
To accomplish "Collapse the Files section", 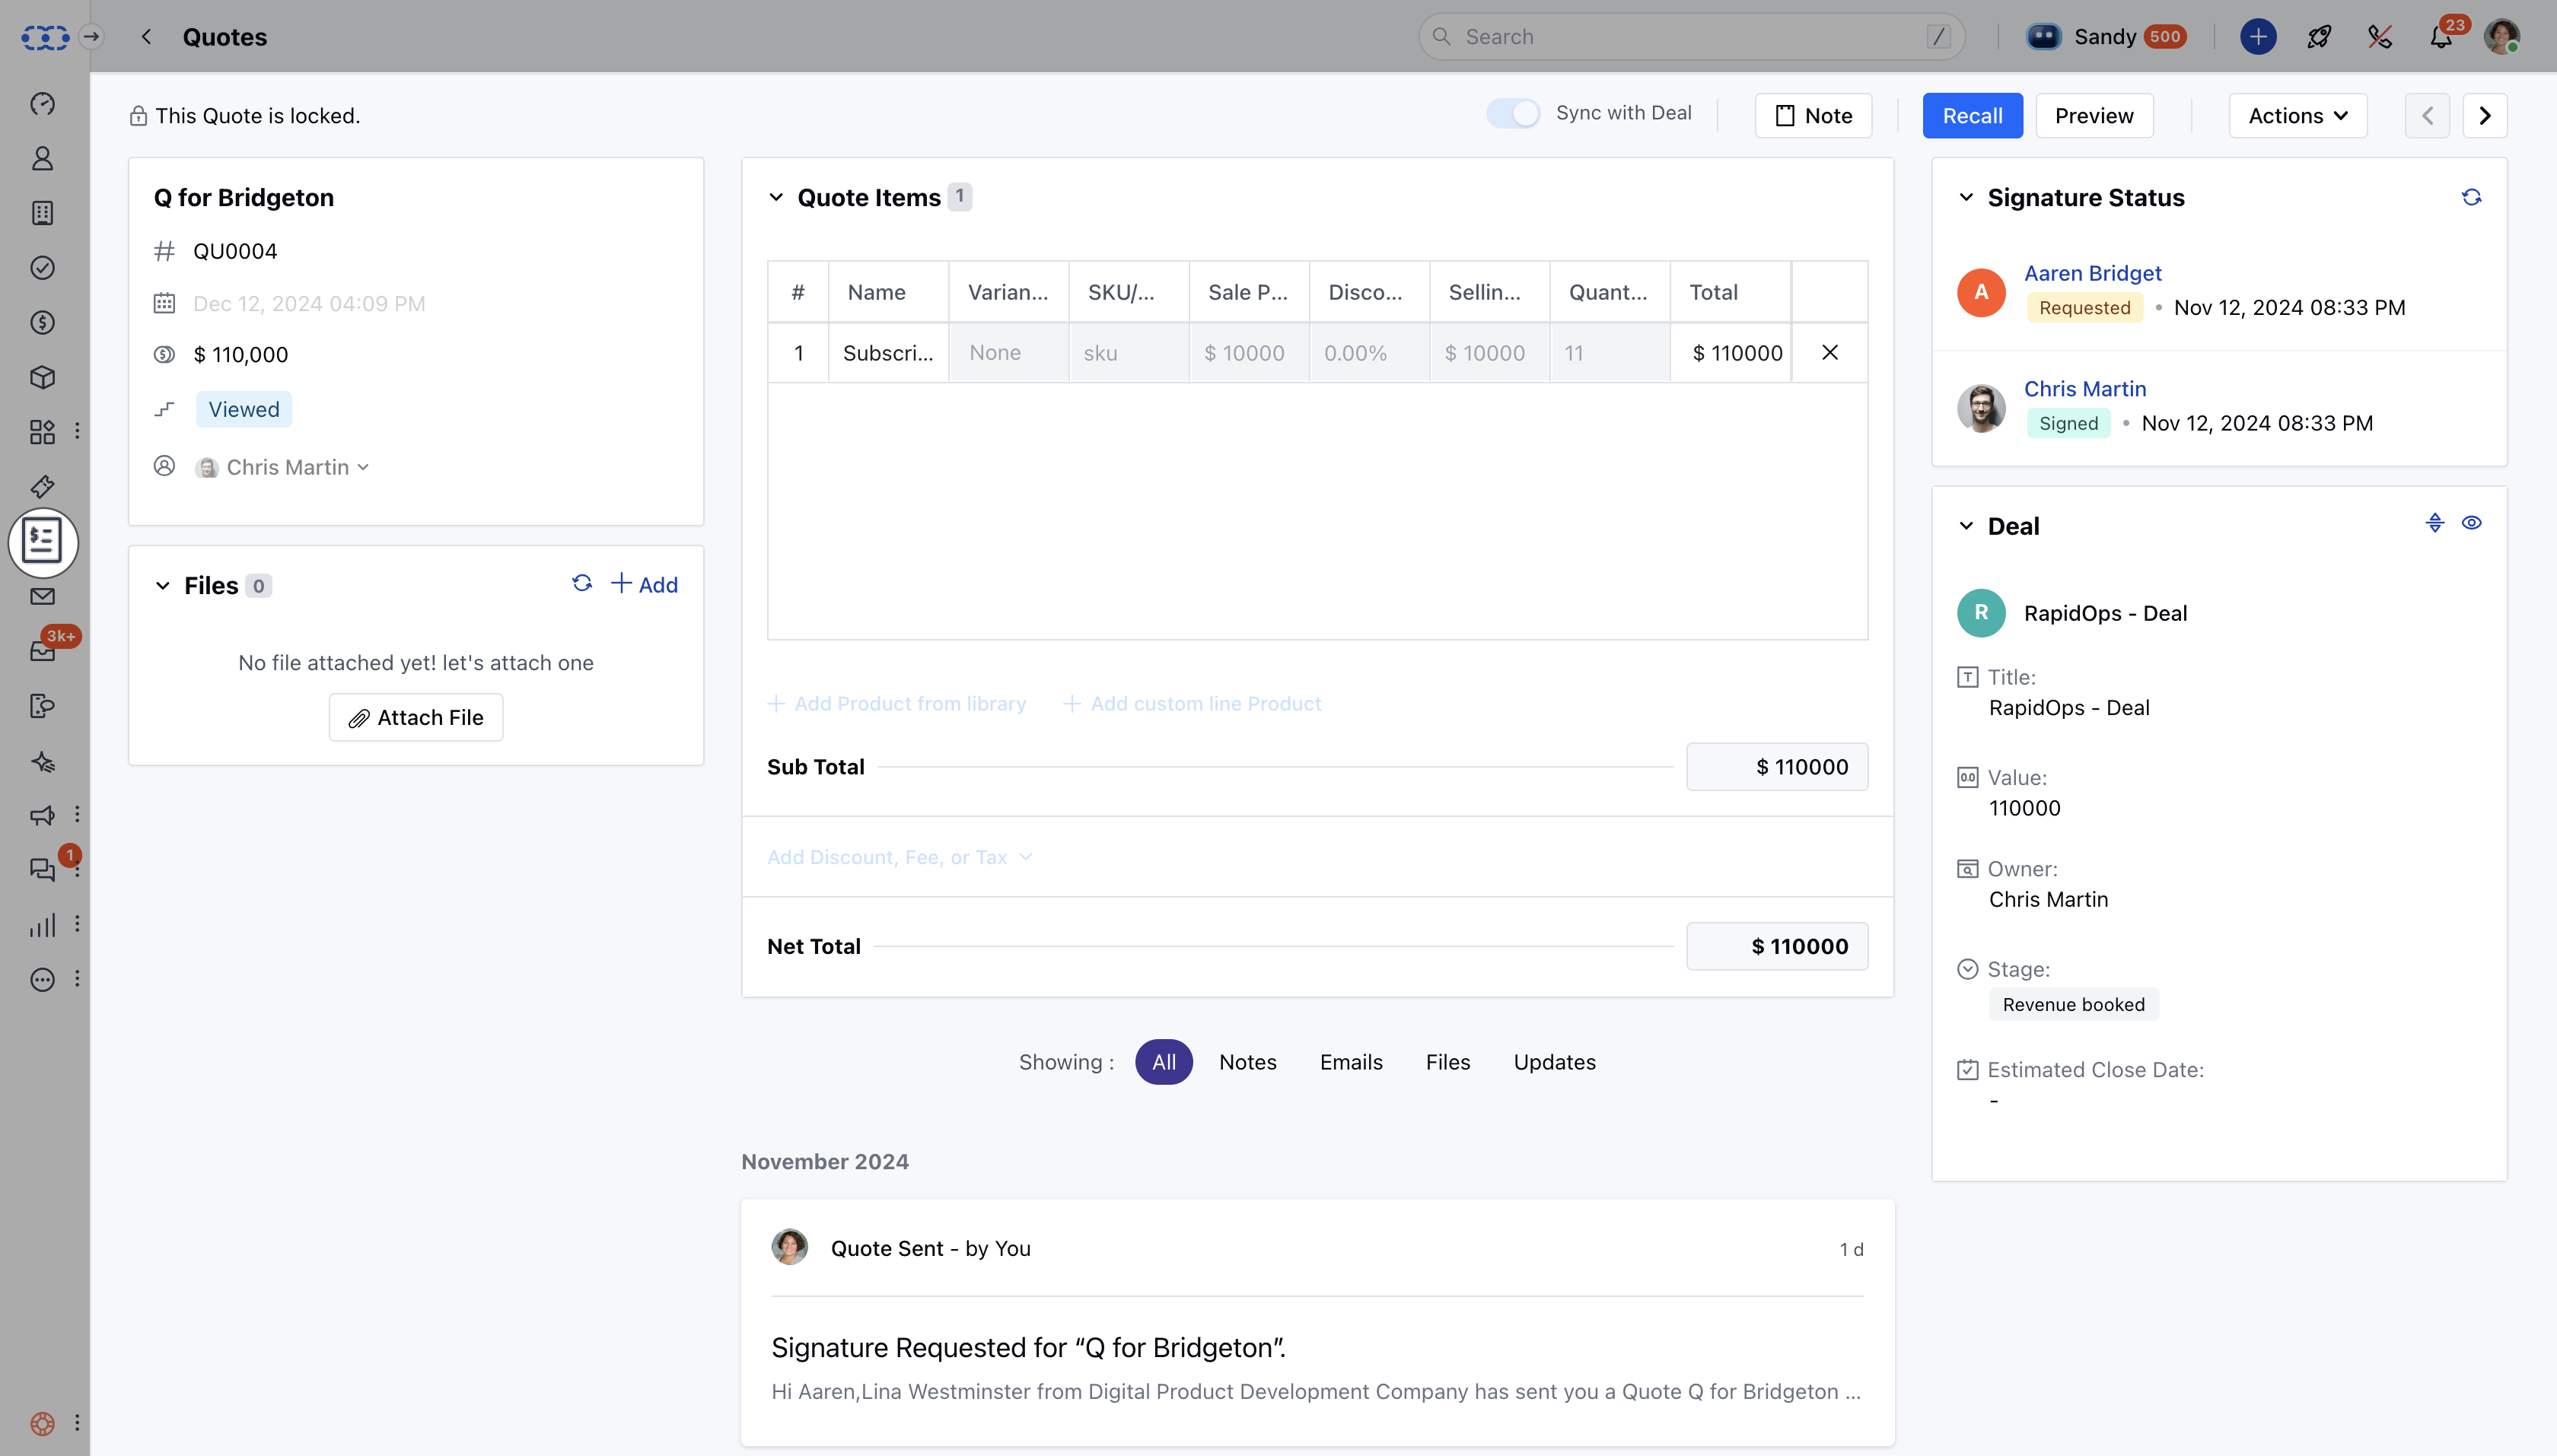I will (x=162, y=586).
